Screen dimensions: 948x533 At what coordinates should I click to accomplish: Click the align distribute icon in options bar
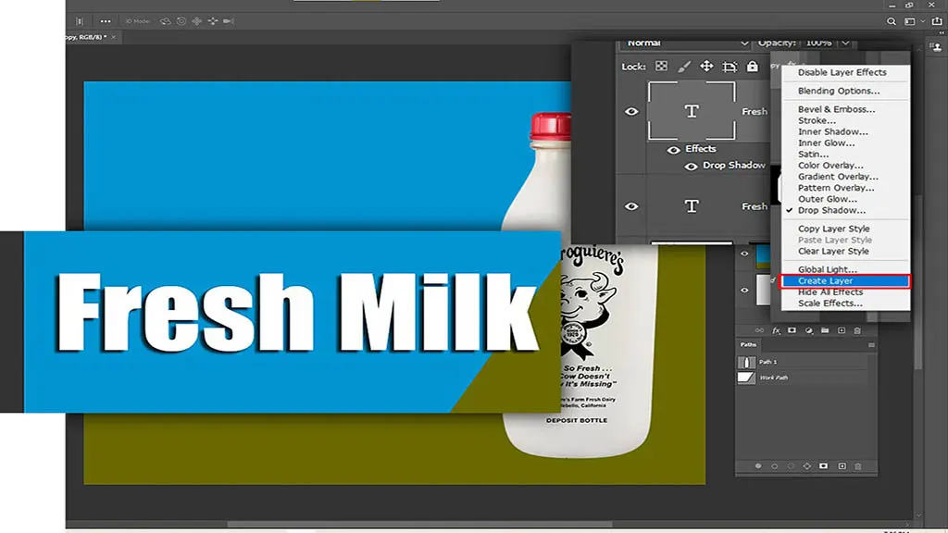80,21
